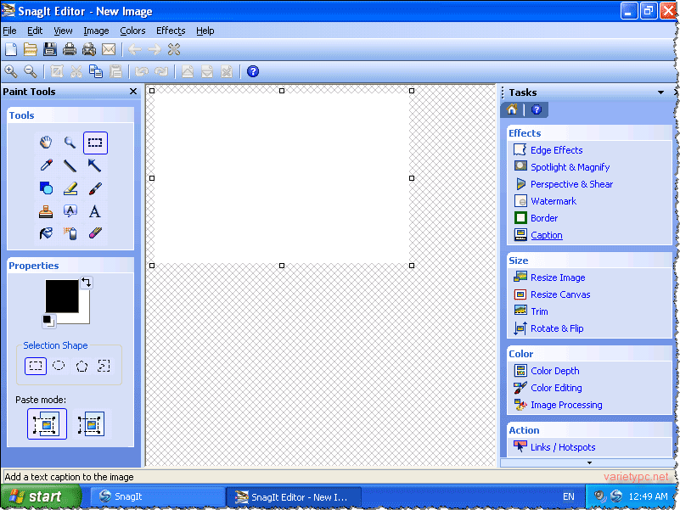Screen dimensions: 680x510
Task: Choose ellipse selection shape
Action: 59,366
